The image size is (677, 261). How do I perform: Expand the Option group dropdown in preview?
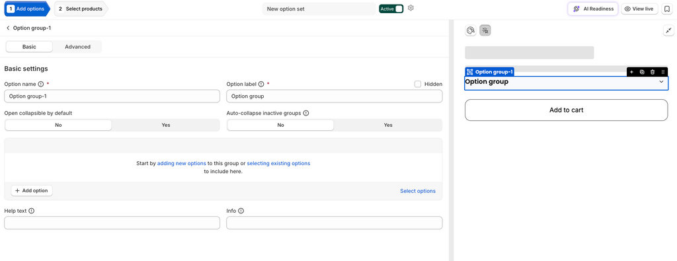tap(661, 81)
